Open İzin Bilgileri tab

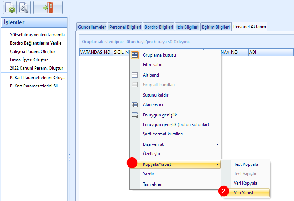[187, 27]
